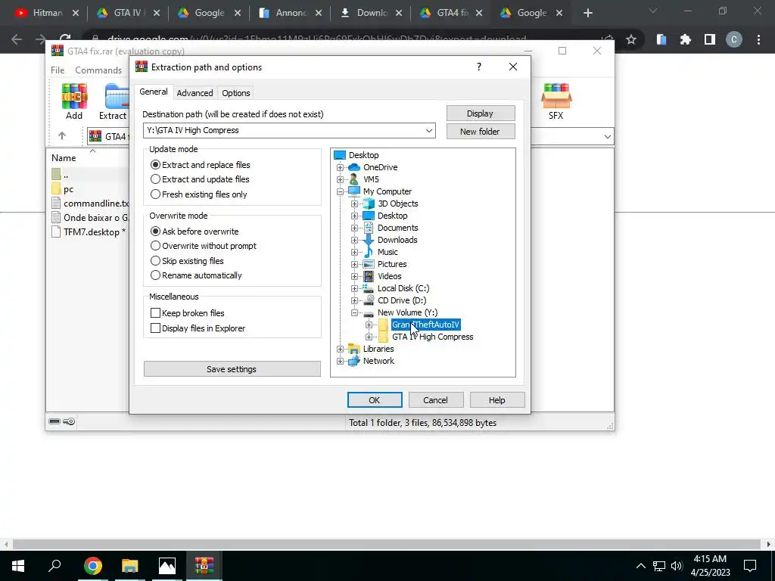Select VM5 user folder in tree

click(x=371, y=179)
